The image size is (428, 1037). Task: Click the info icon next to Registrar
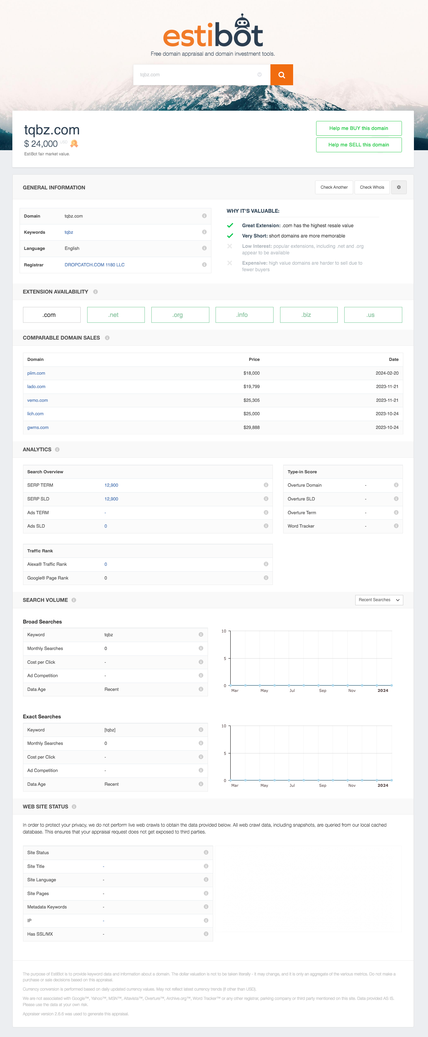coord(204,265)
